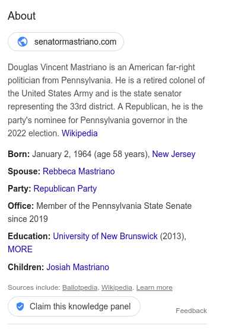Click the Education year (2013) text

pos(173,236)
